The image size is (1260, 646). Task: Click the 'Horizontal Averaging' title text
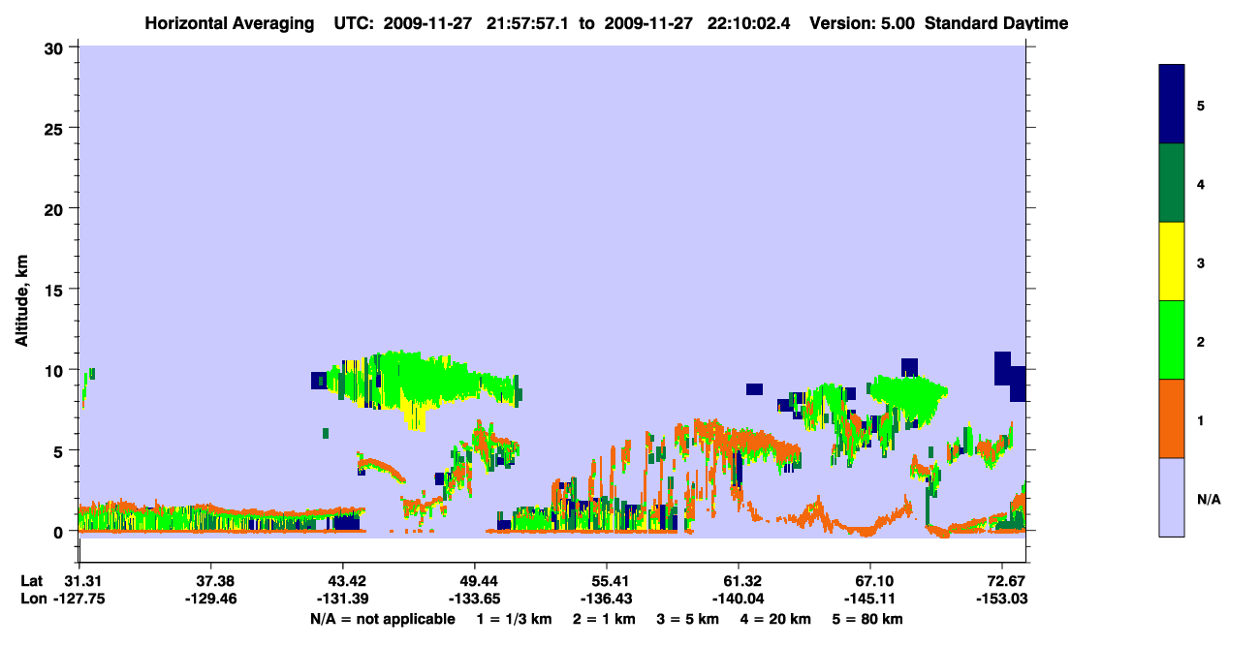pos(231,23)
